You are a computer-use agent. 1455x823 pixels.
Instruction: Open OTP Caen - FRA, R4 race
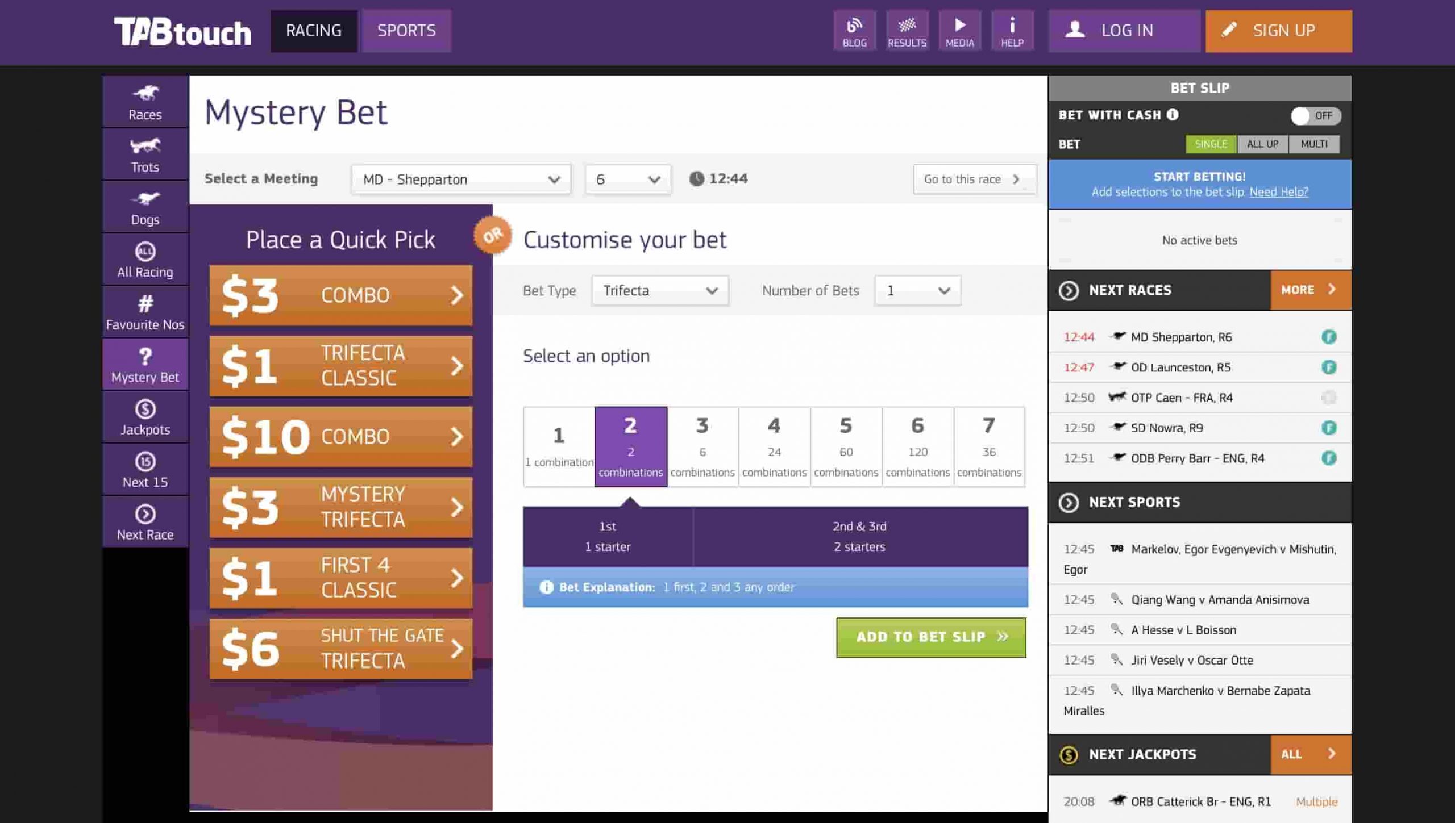pyautogui.click(x=1199, y=398)
